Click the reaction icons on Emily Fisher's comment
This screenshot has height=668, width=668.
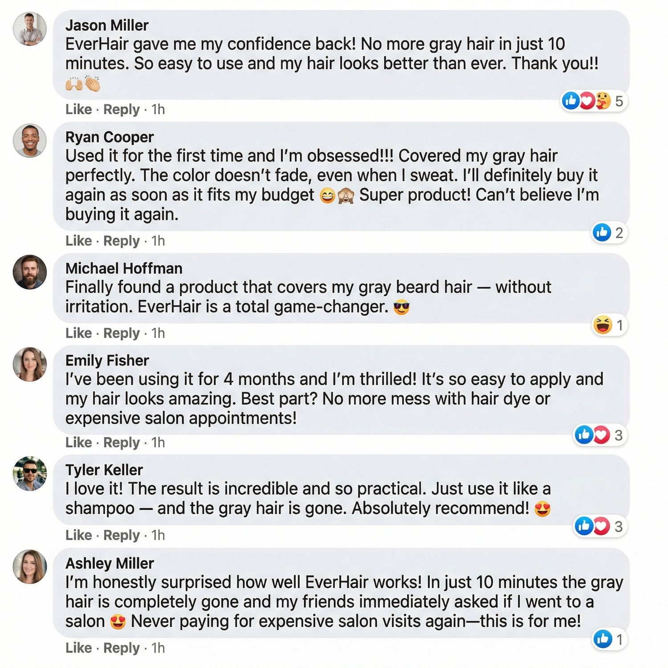coord(592,435)
